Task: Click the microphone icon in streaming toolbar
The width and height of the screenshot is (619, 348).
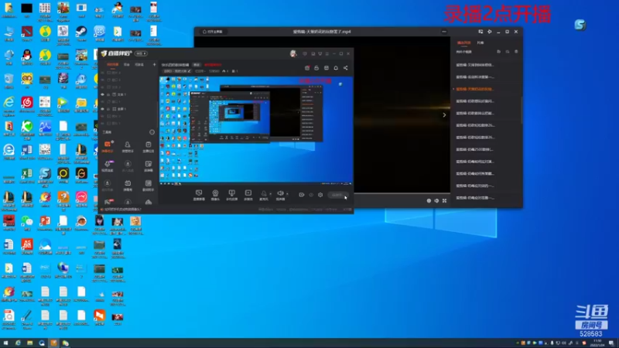Action: (264, 195)
